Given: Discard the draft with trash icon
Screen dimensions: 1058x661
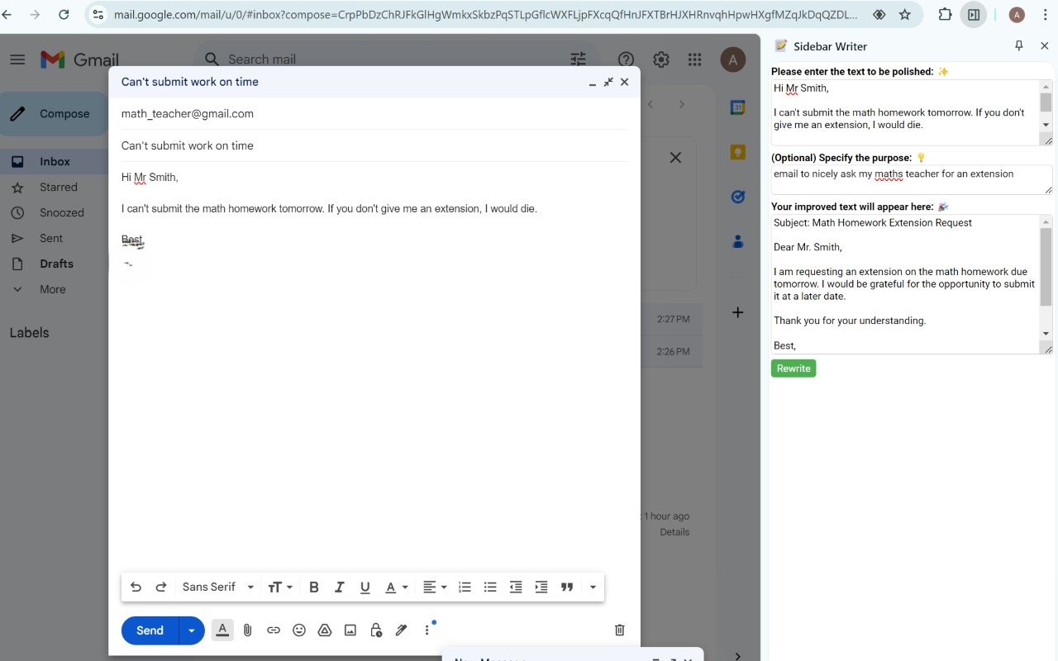Looking at the screenshot, I should coord(620,630).
